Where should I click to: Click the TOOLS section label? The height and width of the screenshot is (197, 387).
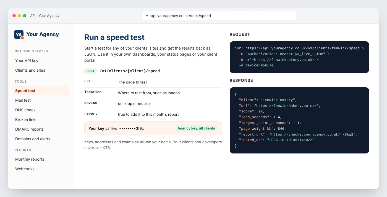(21, 82)
